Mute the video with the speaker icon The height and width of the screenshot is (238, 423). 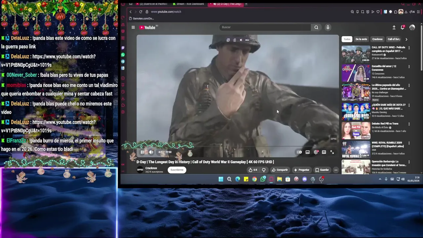[151, 152]
